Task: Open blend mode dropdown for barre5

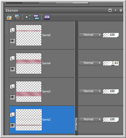Action: point(90,35)
